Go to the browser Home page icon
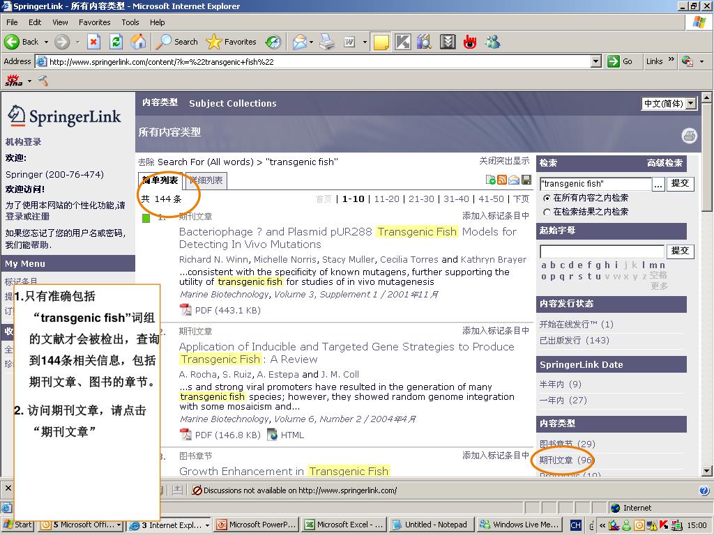714x535 pixels. point(139,42)
